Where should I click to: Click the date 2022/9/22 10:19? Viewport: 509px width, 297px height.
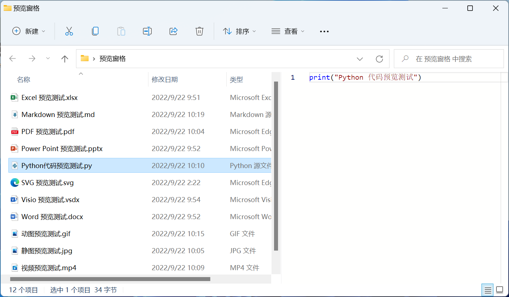pos(178,114)
